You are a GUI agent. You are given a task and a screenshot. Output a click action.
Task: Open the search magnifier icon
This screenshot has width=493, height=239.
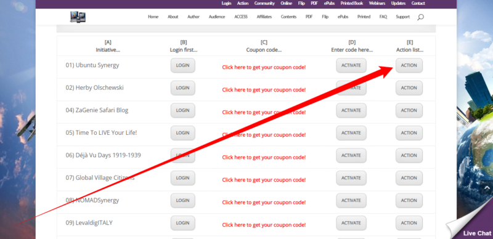tap(420, 17)
